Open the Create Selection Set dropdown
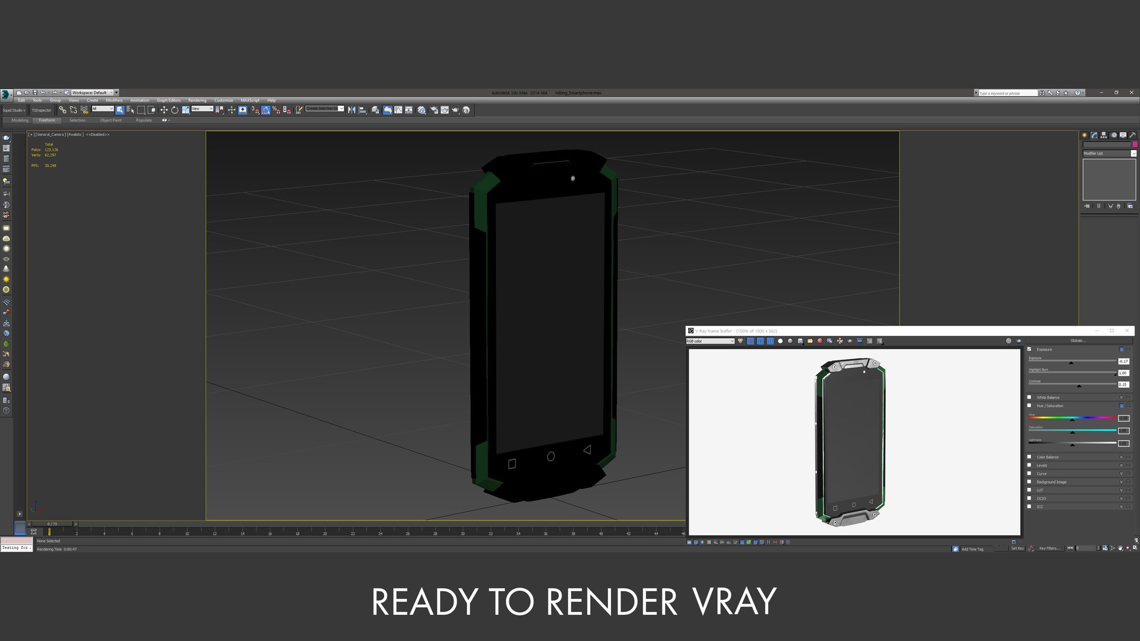The width and height of the screenshot is (1140, 641). point(325,109)
